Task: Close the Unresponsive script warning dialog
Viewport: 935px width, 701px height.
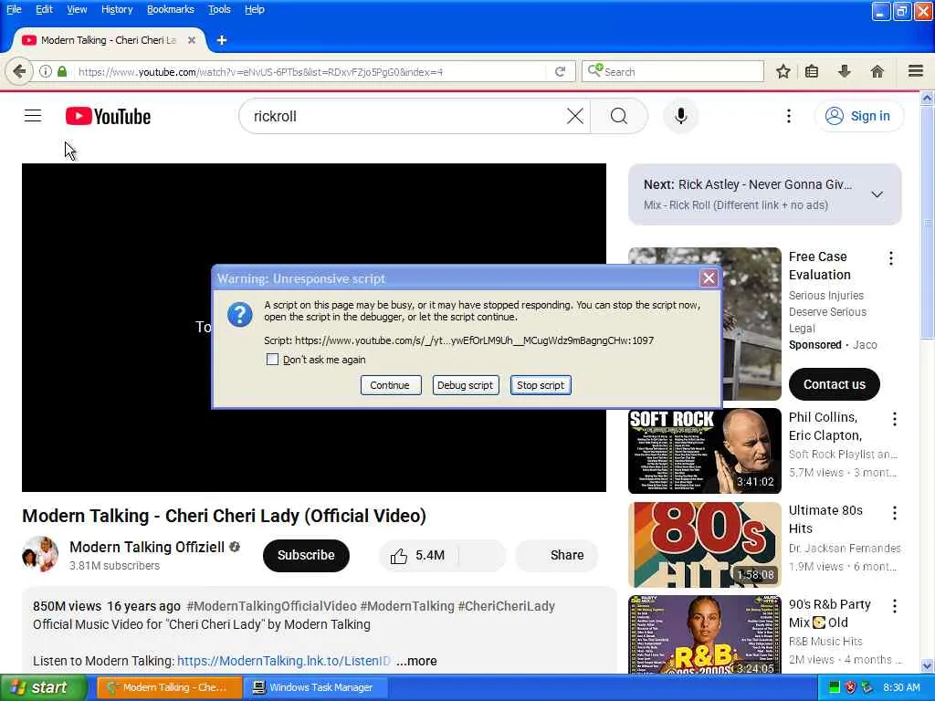Action: click(709, 277)
